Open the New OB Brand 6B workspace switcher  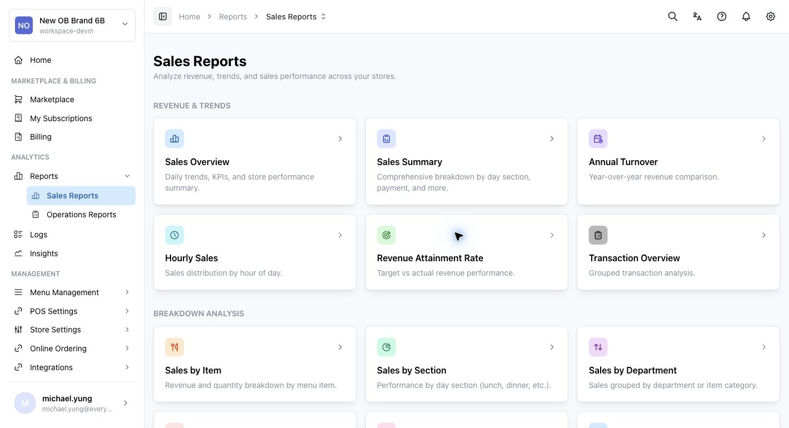(x=72, y=25)
